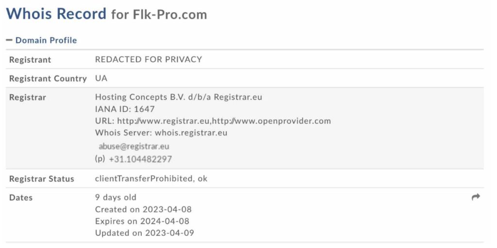Click the phone number +31.104482297
Viewport: 497px width, 248px height.
140,159
